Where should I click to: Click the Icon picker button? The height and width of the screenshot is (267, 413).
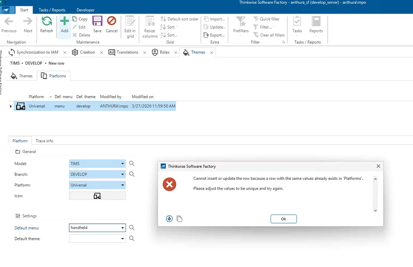click(97, 196)
